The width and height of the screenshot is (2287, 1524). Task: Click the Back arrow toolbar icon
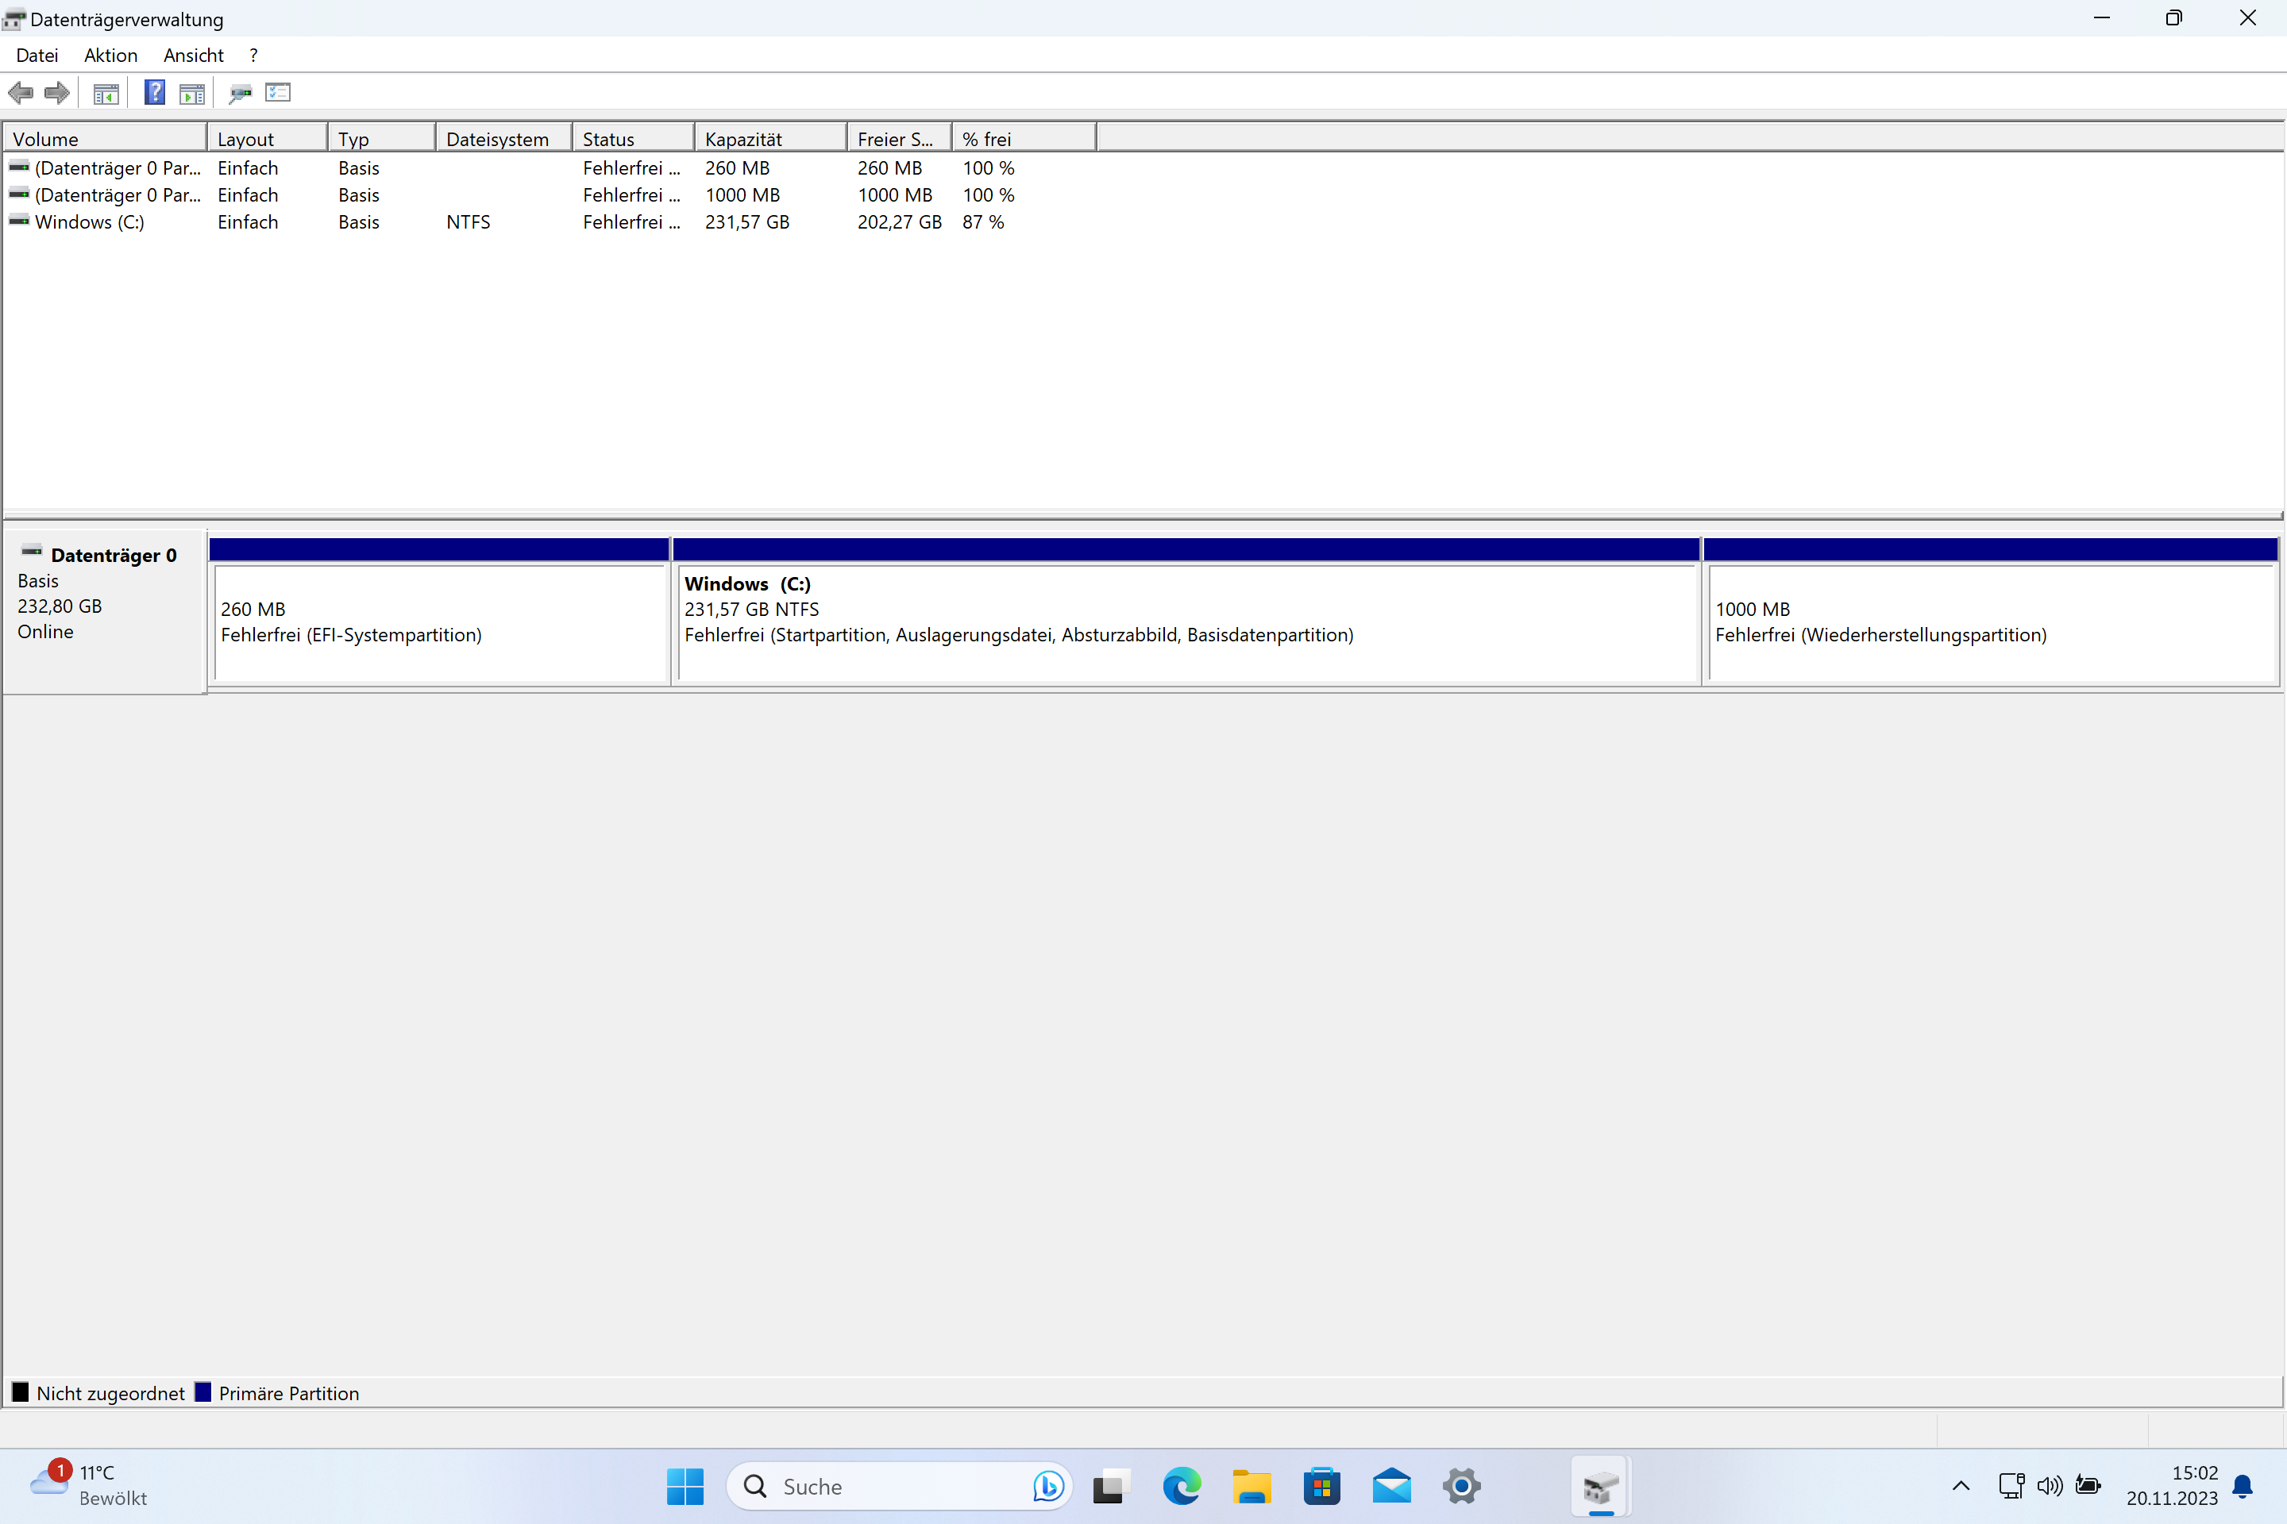(21, 94)
